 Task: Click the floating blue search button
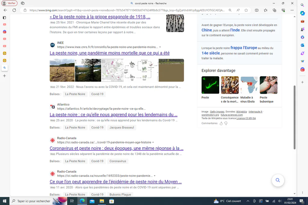click(278, 180)
